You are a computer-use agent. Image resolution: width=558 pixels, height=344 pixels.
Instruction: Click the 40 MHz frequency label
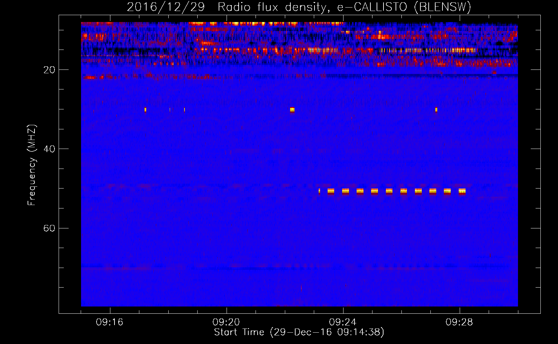[49, 149]
